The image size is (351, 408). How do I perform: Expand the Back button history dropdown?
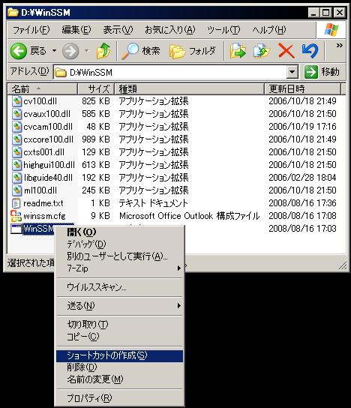pos(55,51)
